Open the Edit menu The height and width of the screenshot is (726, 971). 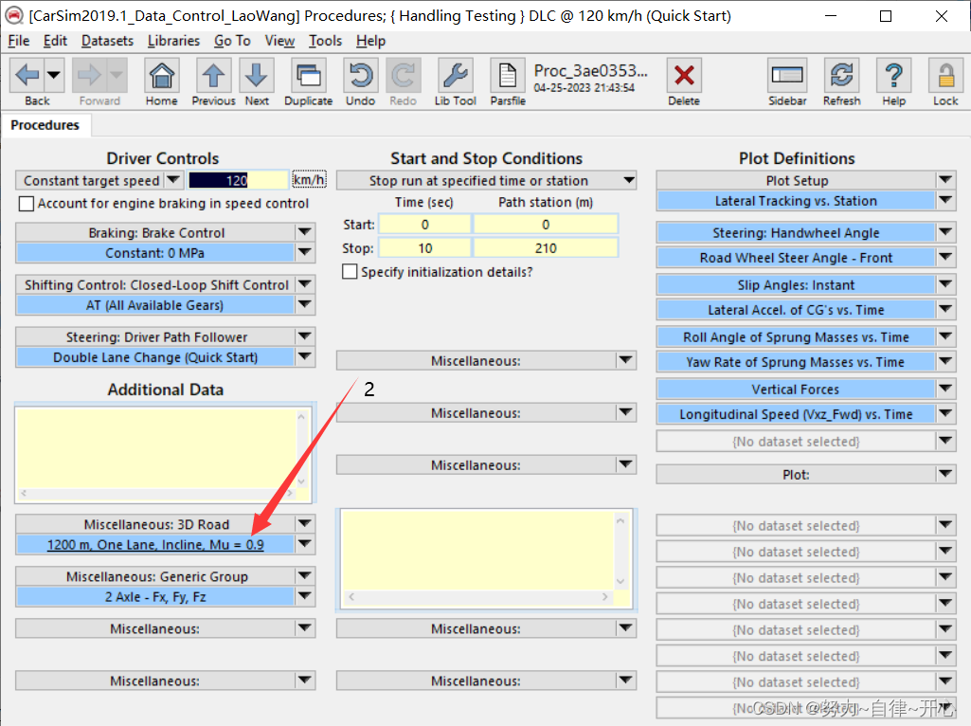(x=55, y=41)
